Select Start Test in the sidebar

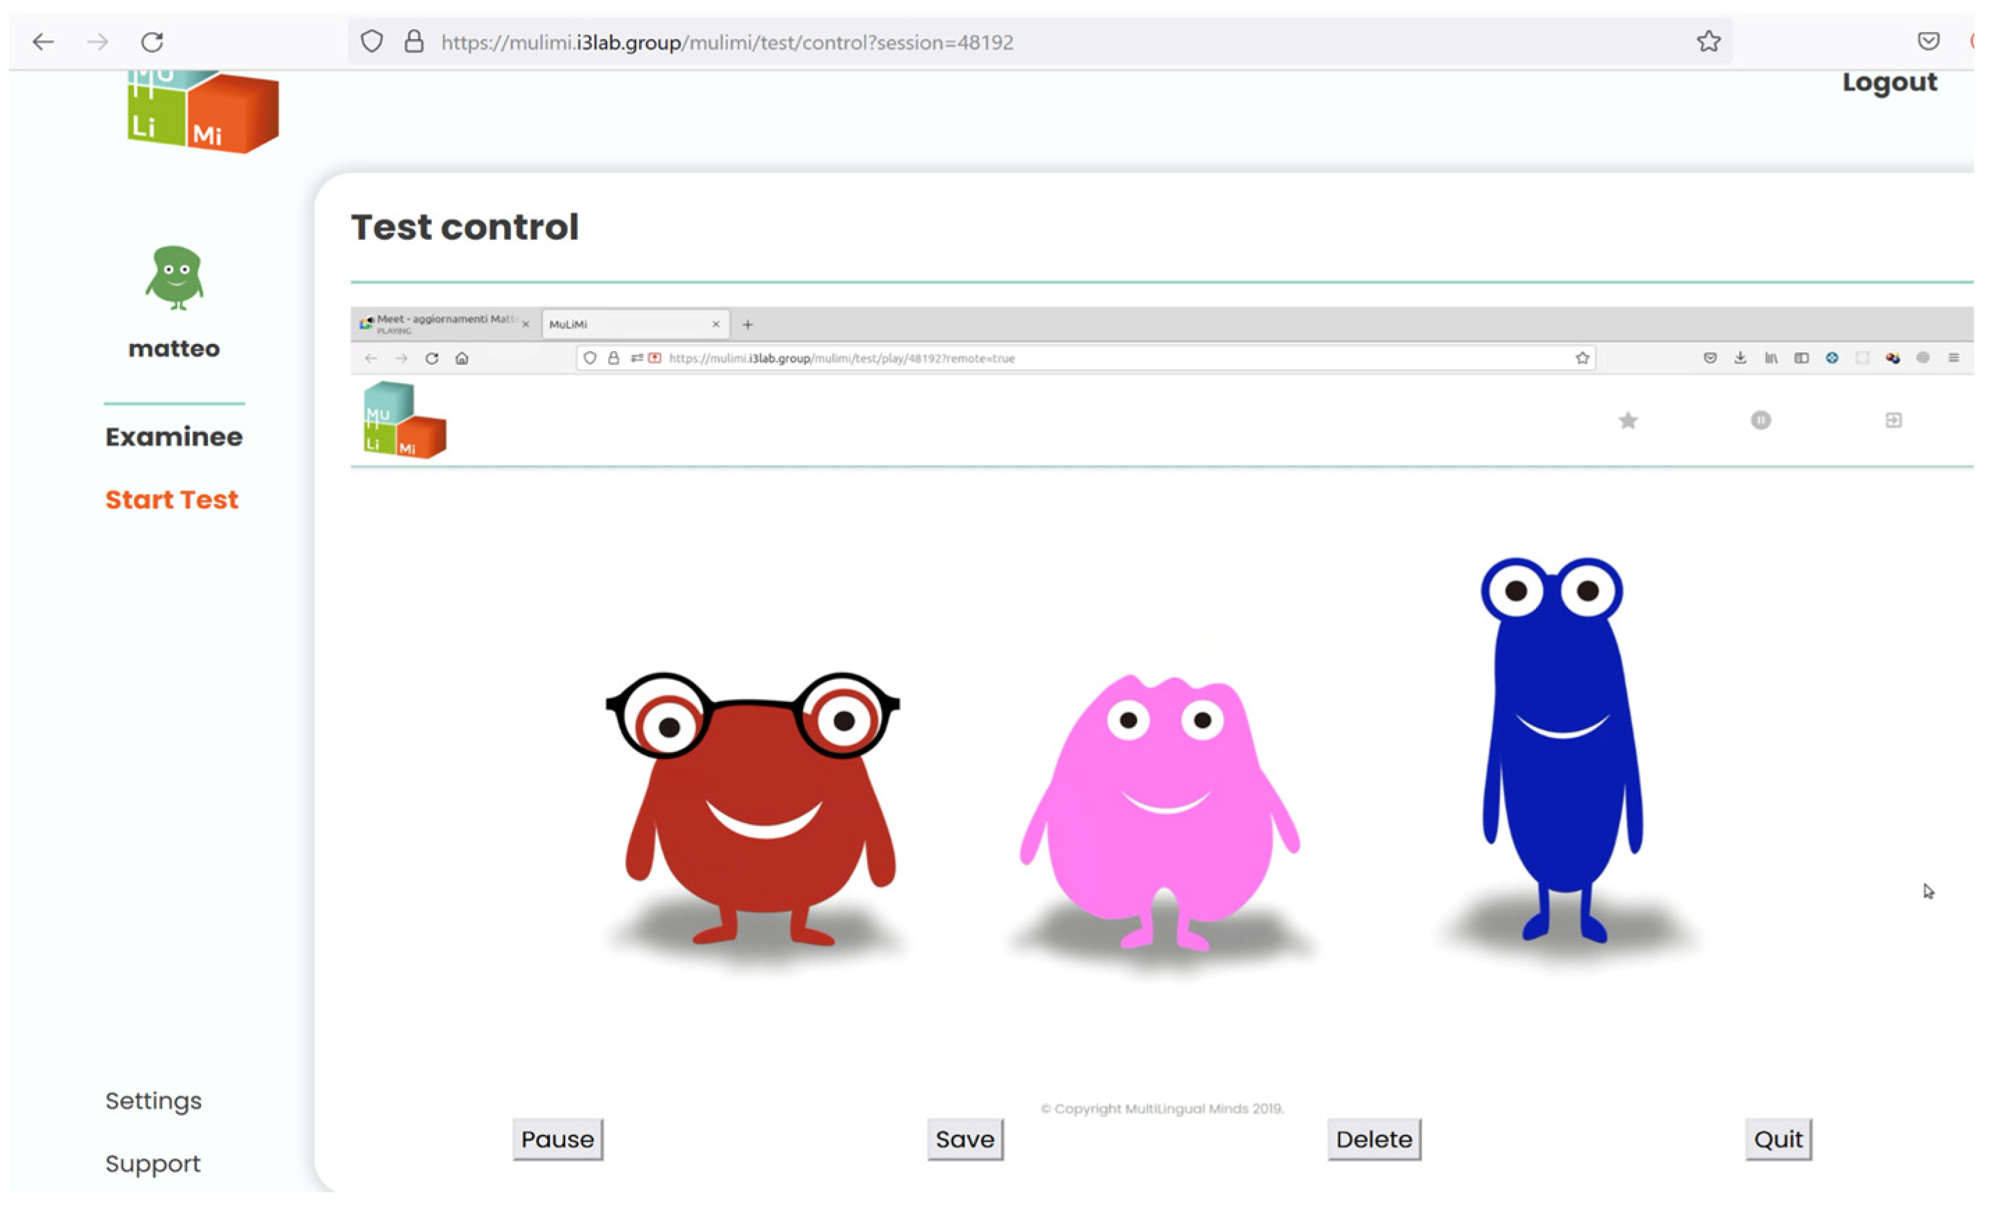pos(171,500)
